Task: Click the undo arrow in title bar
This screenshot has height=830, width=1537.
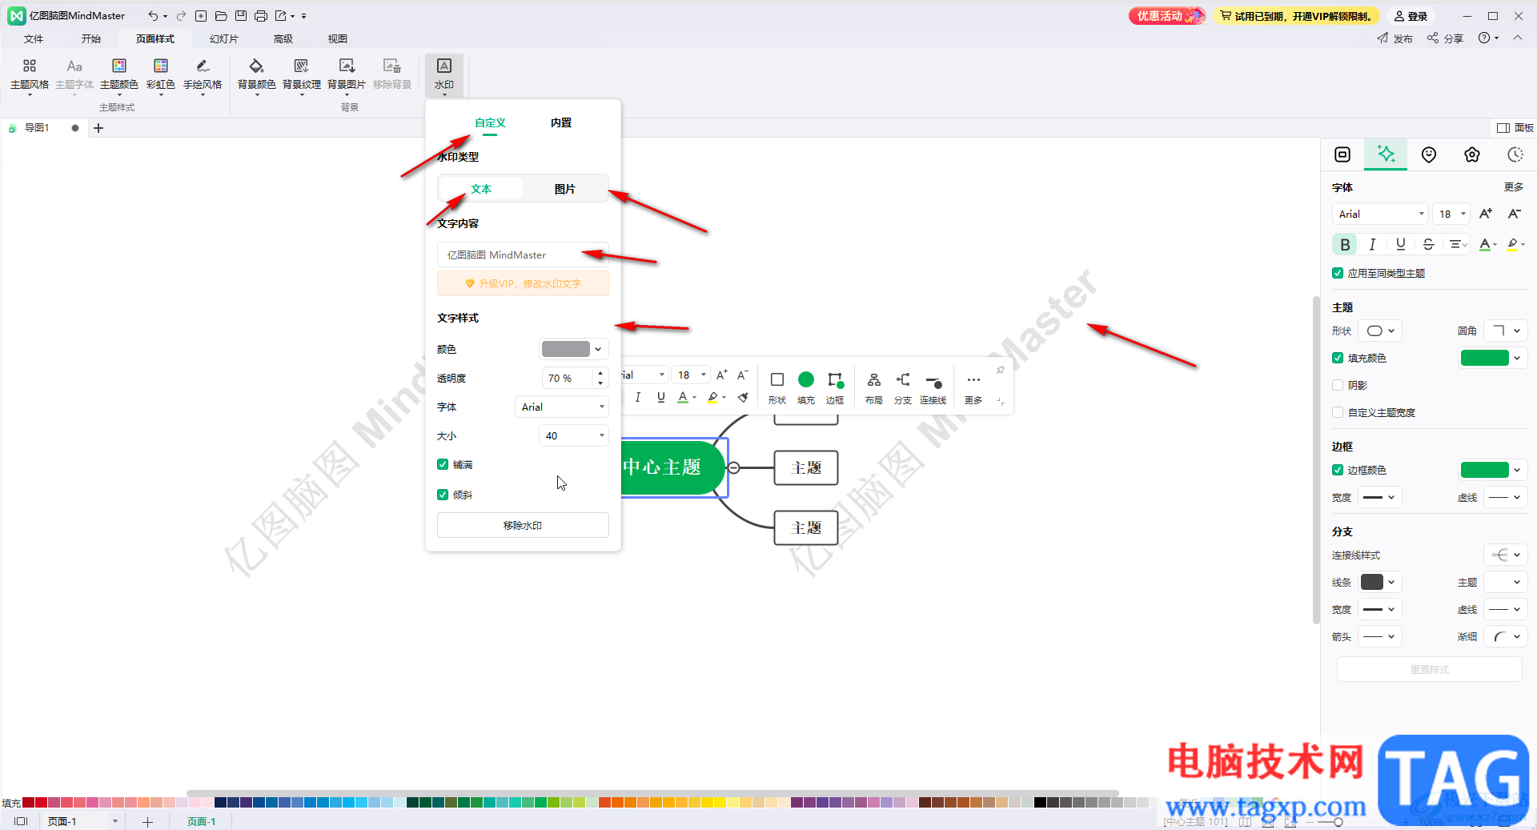Action: (x=153, y=16)
